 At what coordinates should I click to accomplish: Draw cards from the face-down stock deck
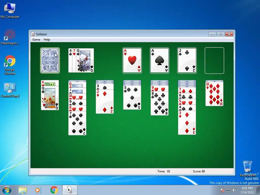click(50, 60)
